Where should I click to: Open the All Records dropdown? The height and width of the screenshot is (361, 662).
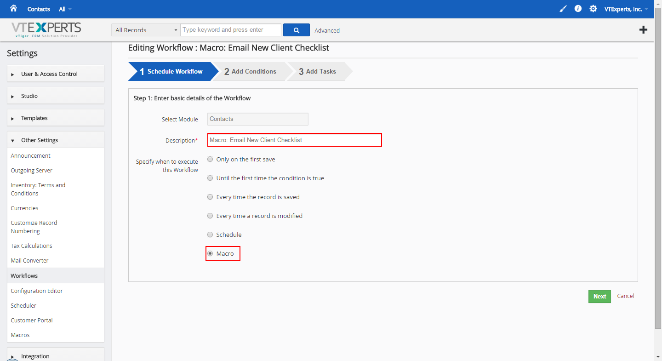point(146,30)
